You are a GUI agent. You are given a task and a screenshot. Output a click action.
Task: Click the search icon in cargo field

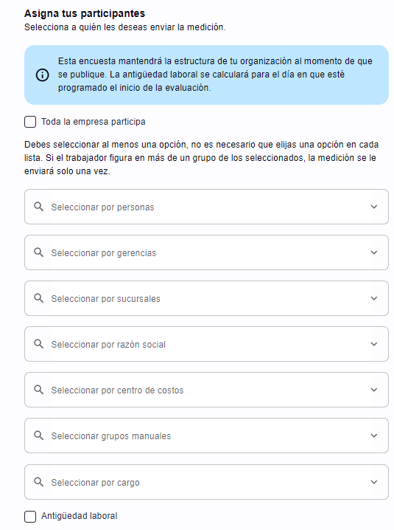39,482
